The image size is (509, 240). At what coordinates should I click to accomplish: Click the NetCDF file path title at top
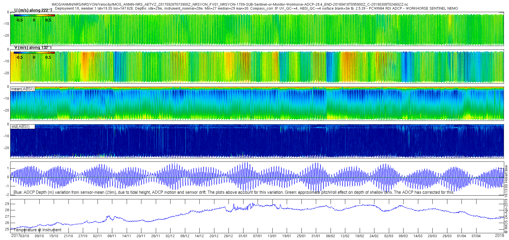pos(230,5)
